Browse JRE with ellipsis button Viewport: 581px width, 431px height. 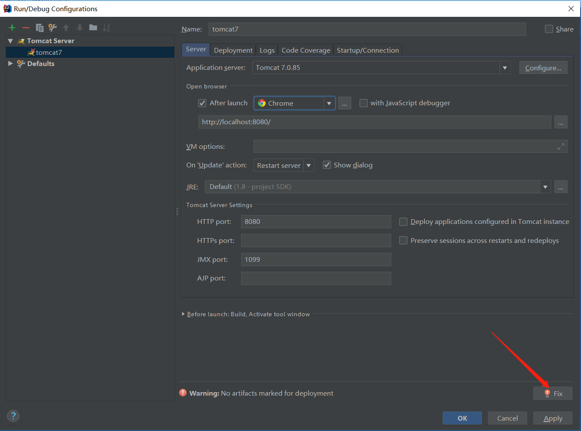point(561,187)
